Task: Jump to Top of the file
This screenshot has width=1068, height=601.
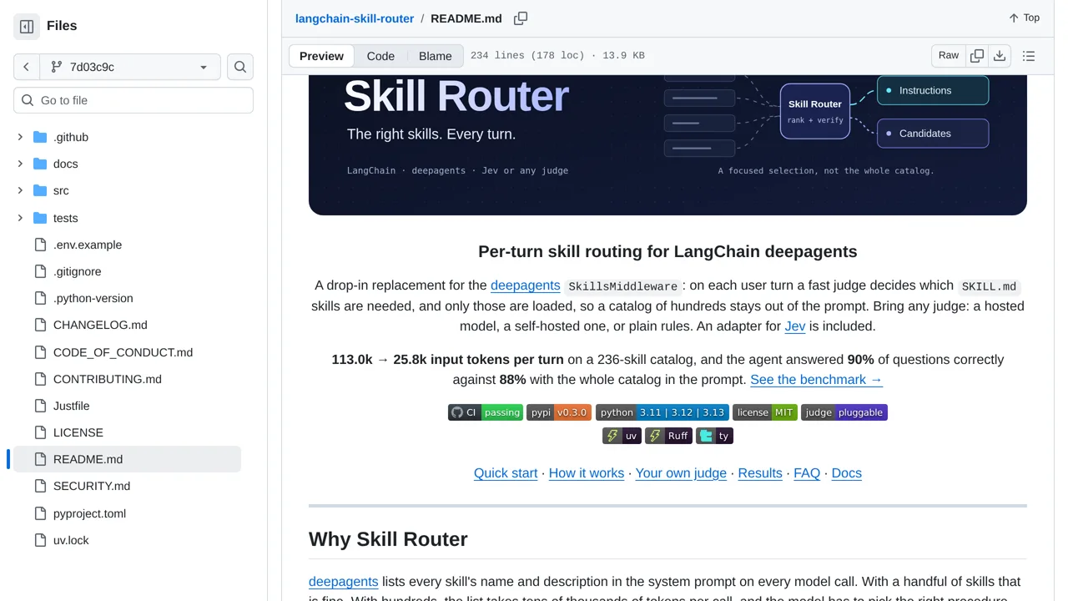Action: [x=1024, y=18]
